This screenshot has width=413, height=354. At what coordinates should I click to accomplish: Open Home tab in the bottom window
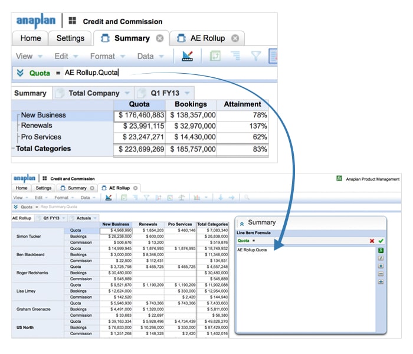[21, 188]
